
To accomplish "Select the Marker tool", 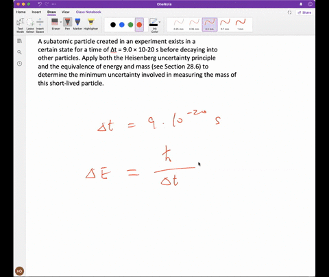I will 77,24.
